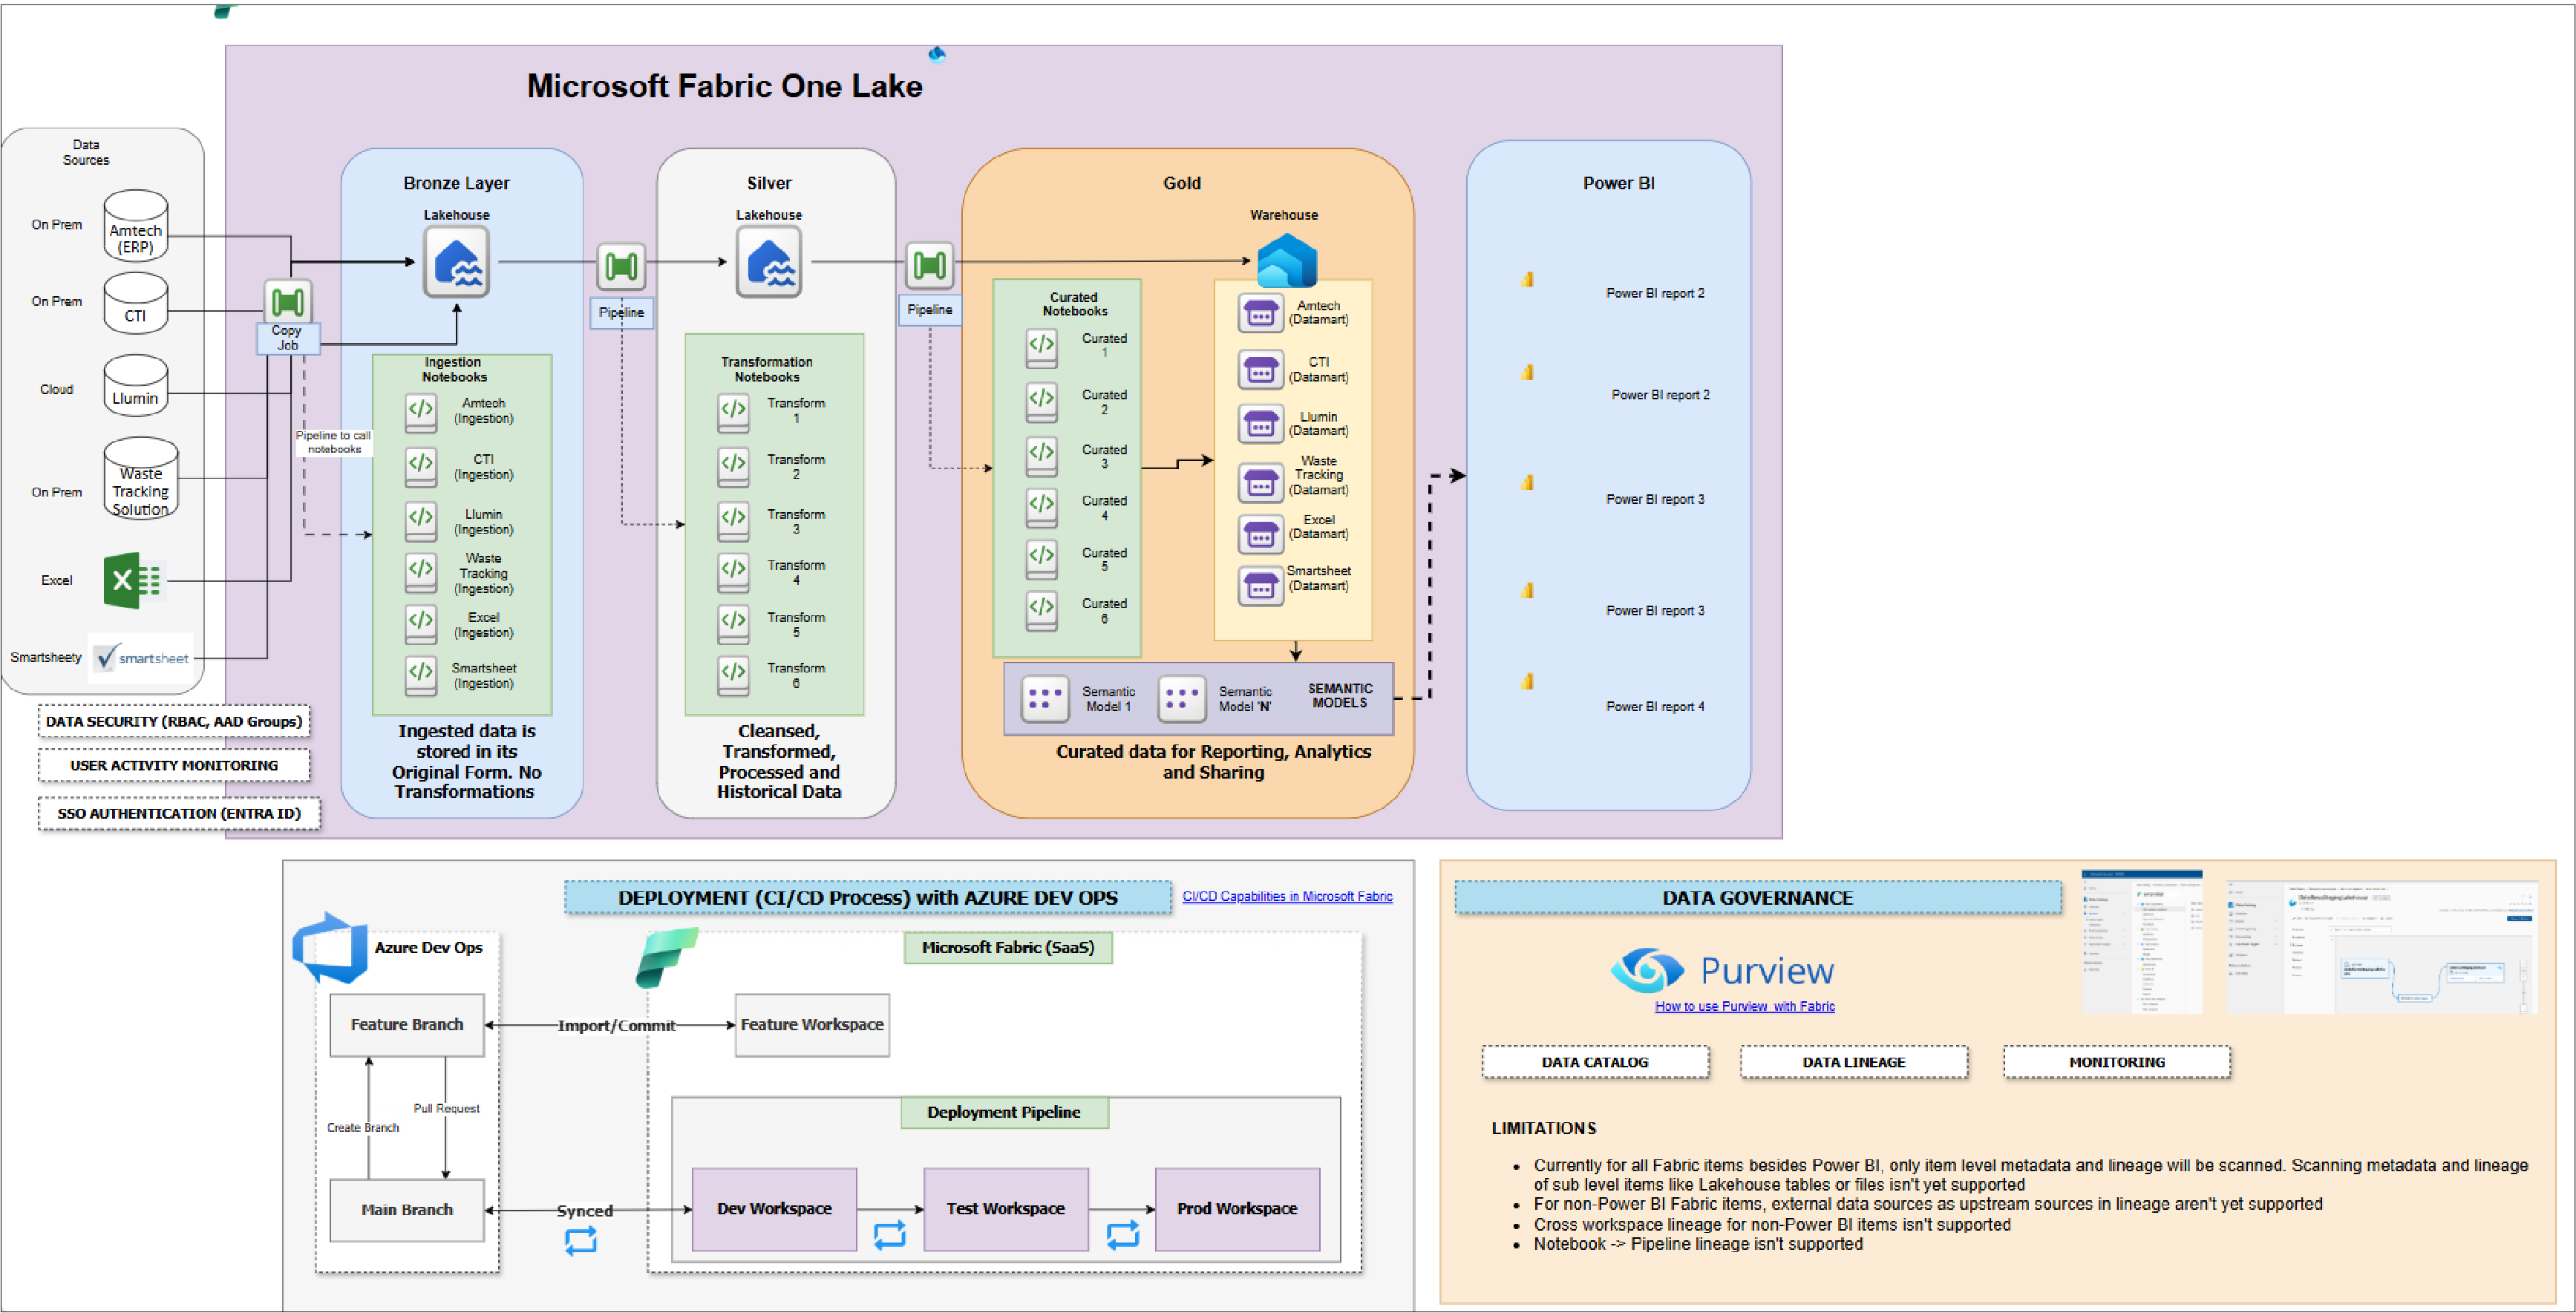Click the Silver Lakehouse icon
2576x1313 pixels.
768,262
